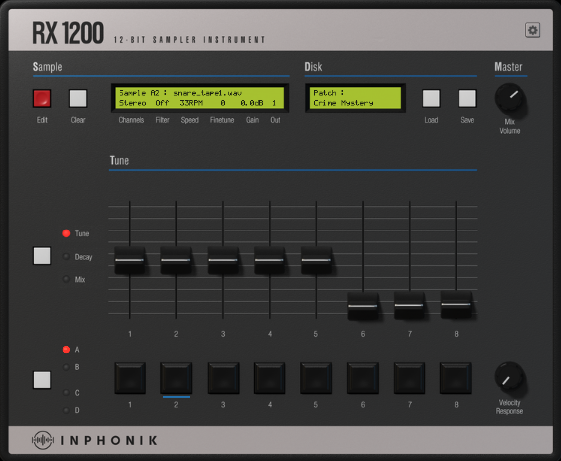This screenshot has height=461, width=561.
Task: Select bank D below bank C
Action: tap(66, 410)
